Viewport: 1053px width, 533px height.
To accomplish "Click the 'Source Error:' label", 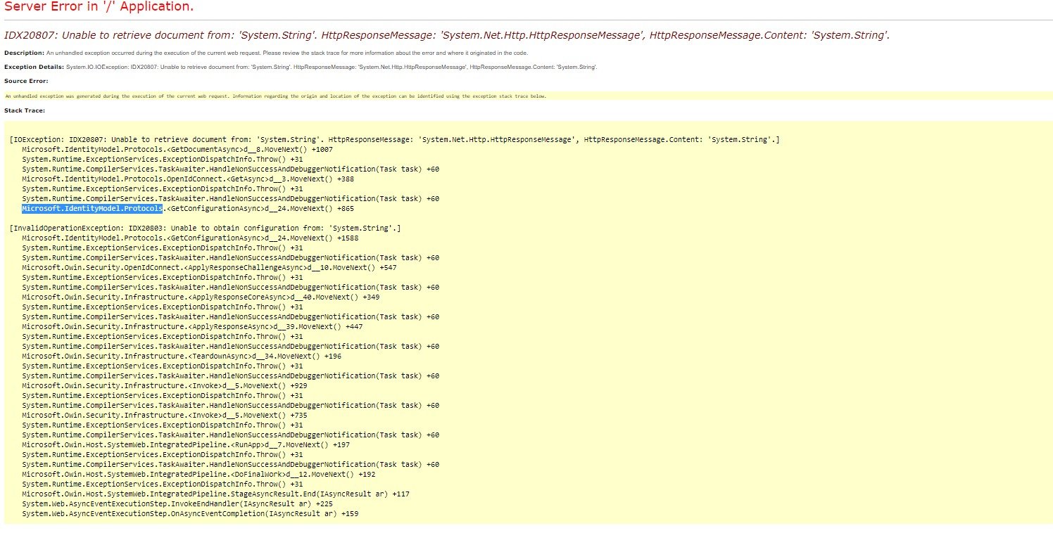I will tap(26, 81).
